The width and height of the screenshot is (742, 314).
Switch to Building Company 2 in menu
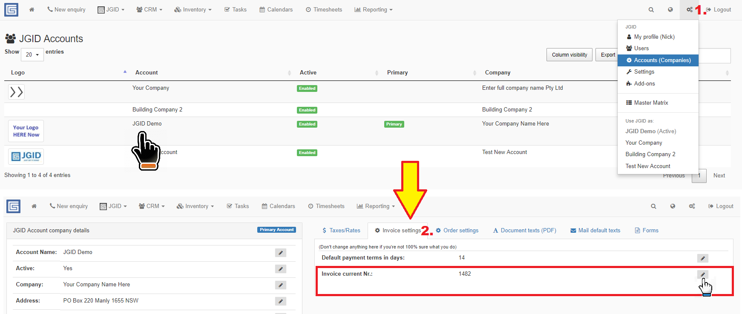point(658,154)
